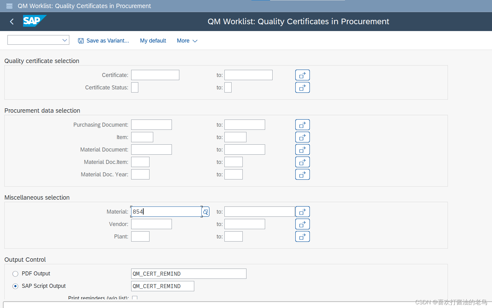Open multiple selection for Certificate Status
Image resolution: width=492 pixels, height=308 pixels.
(302, 88)
